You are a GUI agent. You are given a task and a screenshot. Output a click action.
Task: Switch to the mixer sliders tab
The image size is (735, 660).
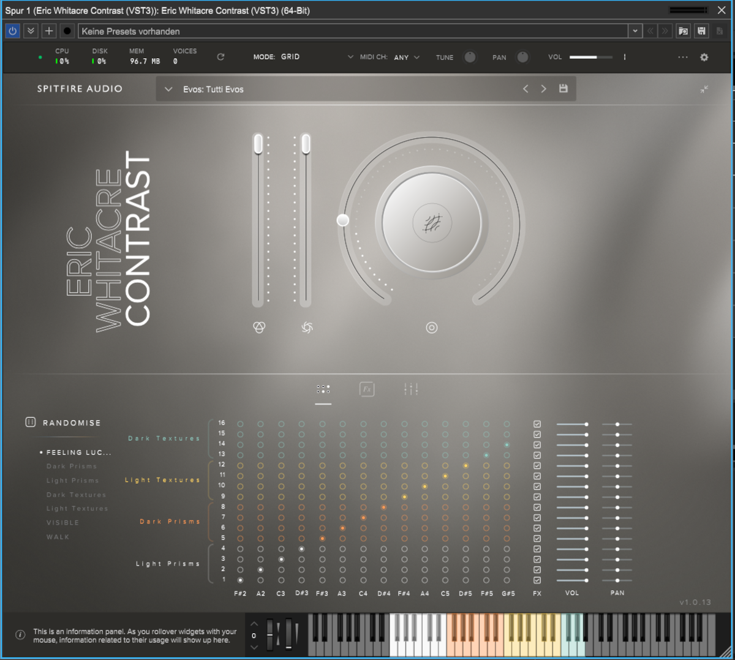411,389
